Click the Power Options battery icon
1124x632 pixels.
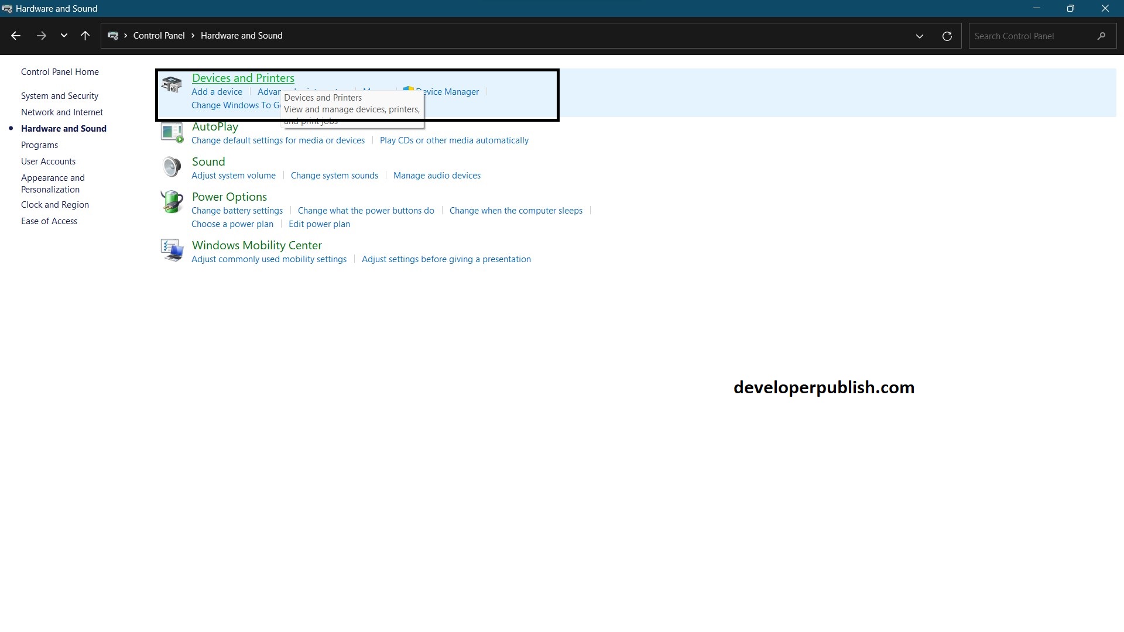[x=172, y=202]
